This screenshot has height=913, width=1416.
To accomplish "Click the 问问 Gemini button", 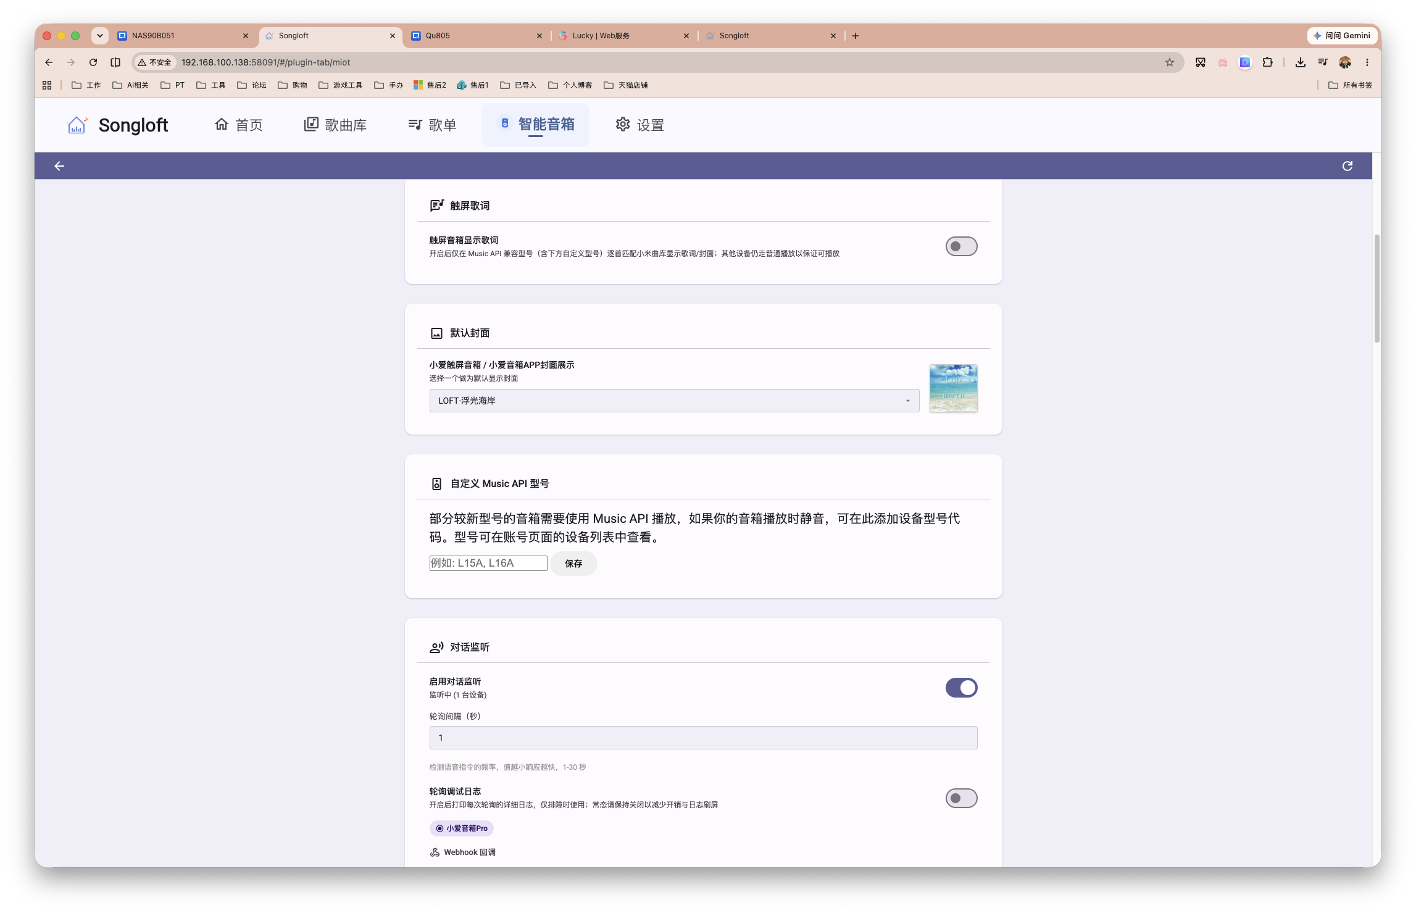I will point(1342,36).
